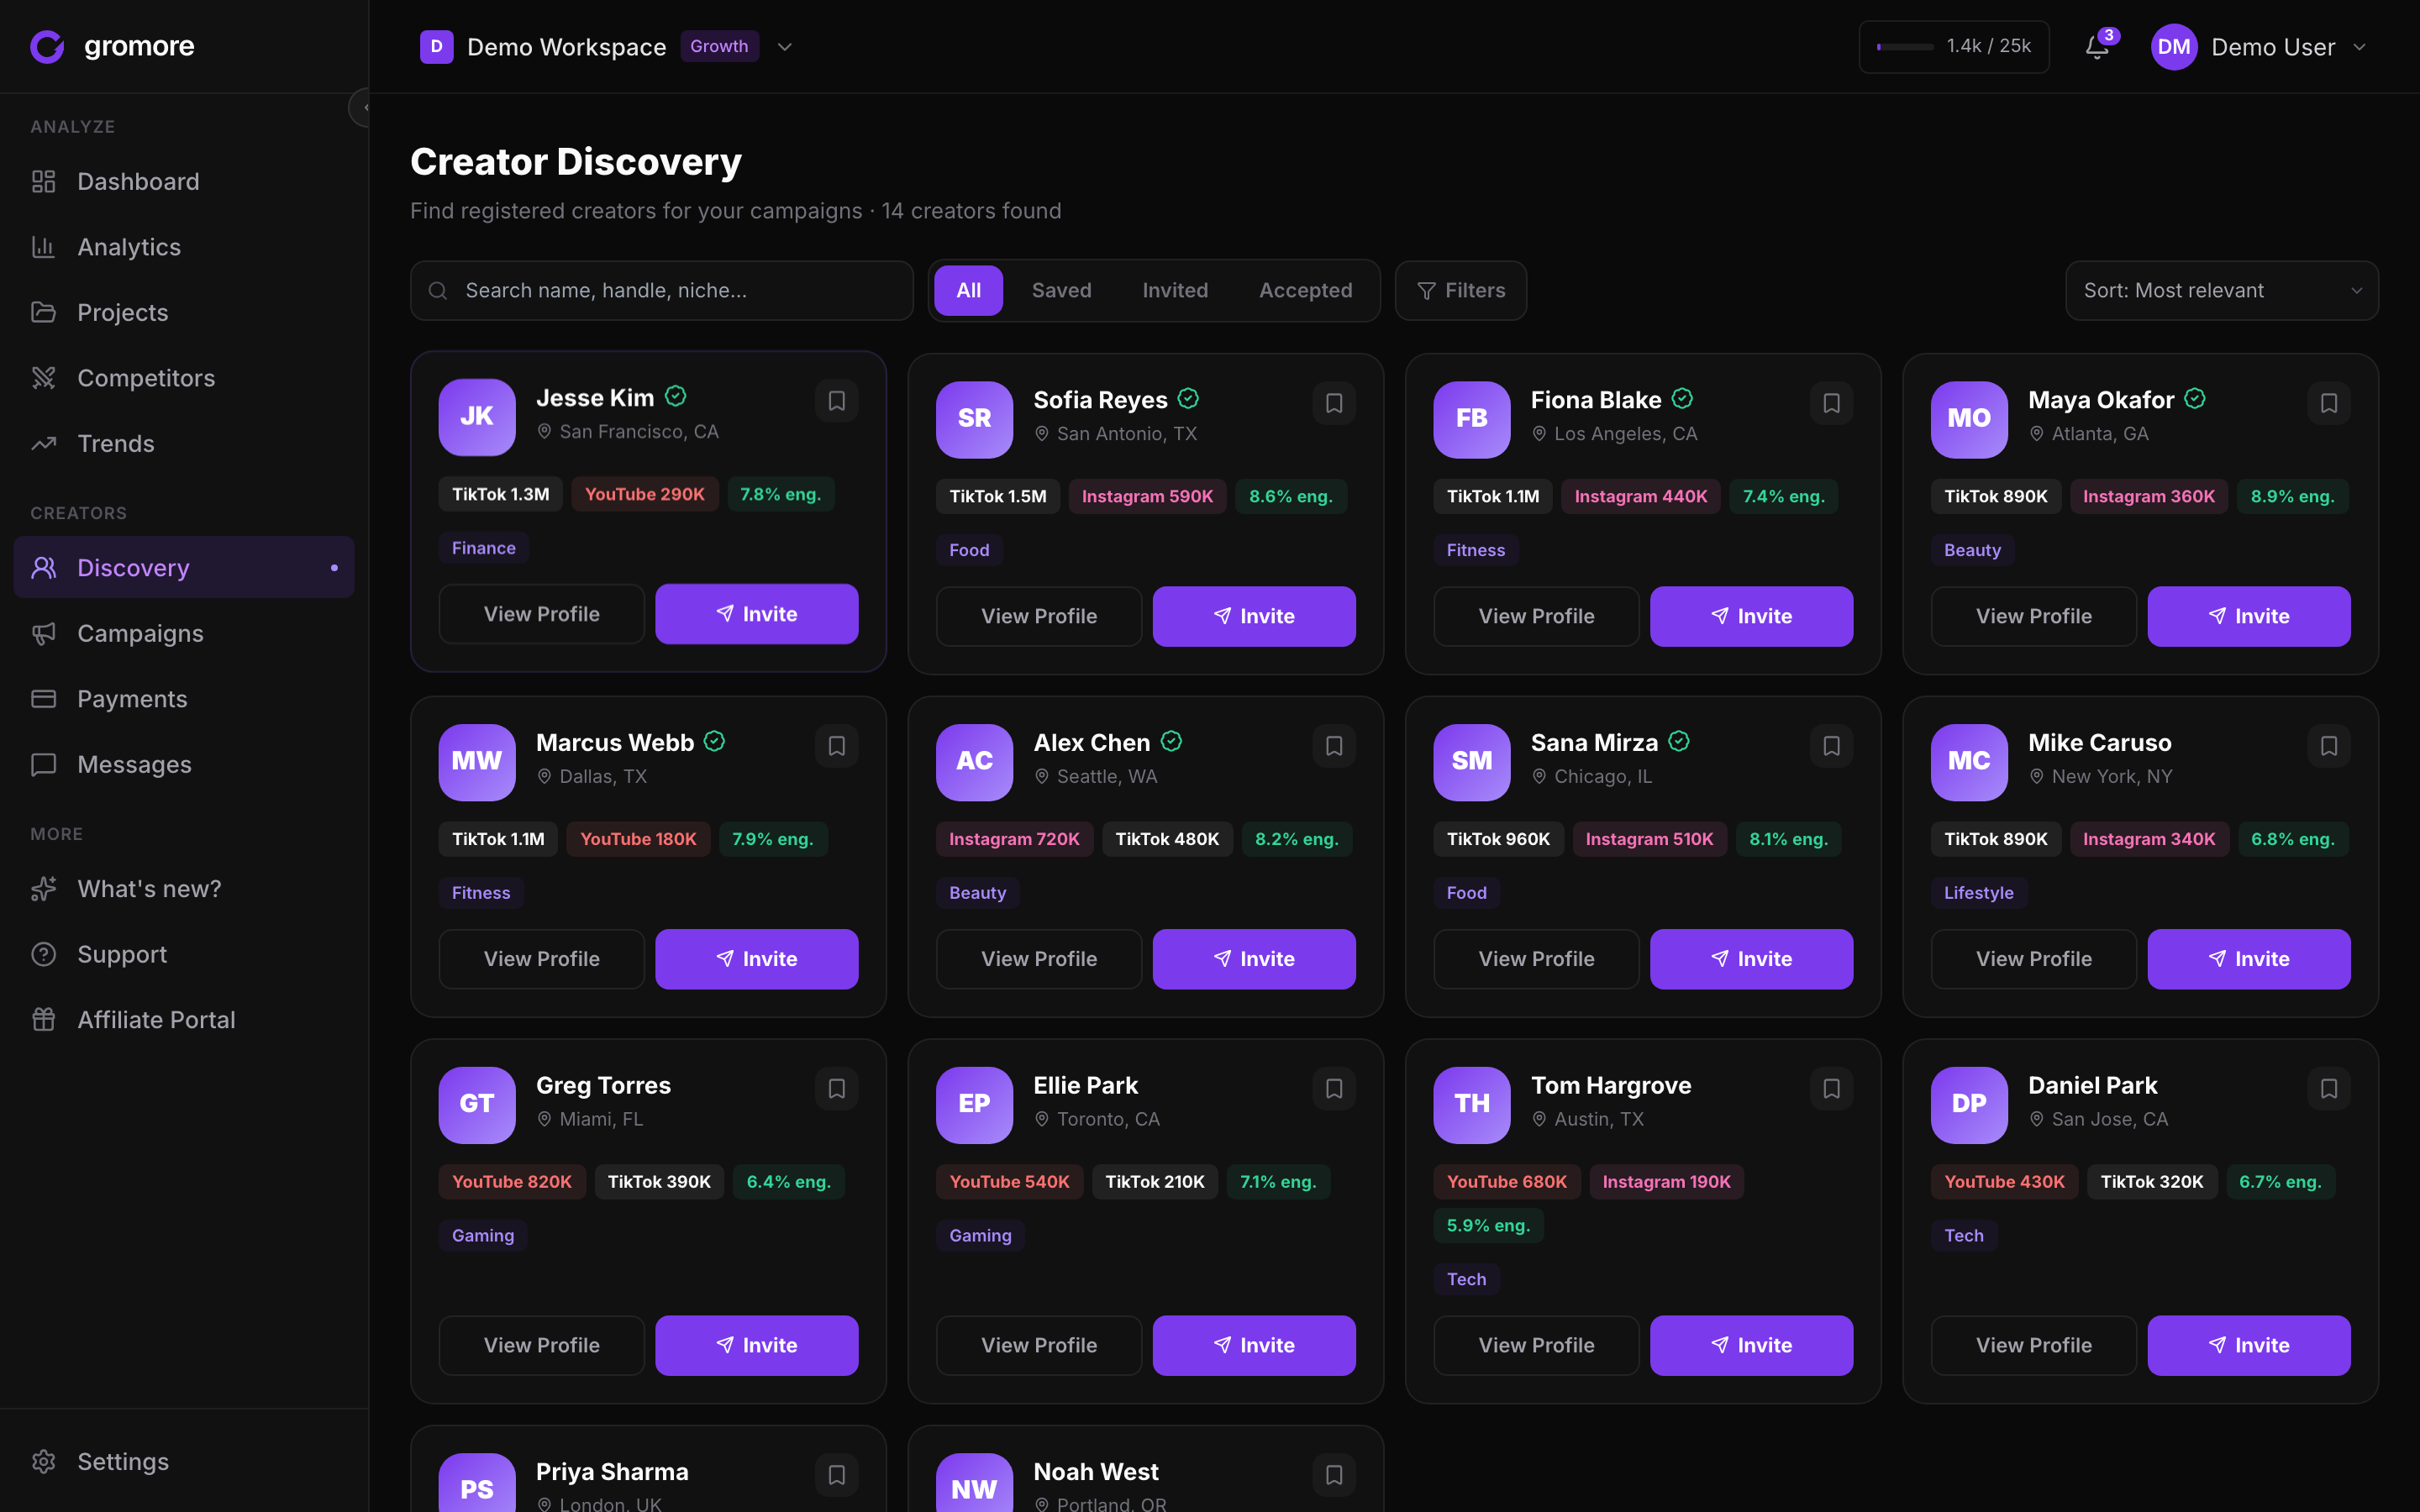
Task: Invite Marcus Webb
Action: point(757,959)
